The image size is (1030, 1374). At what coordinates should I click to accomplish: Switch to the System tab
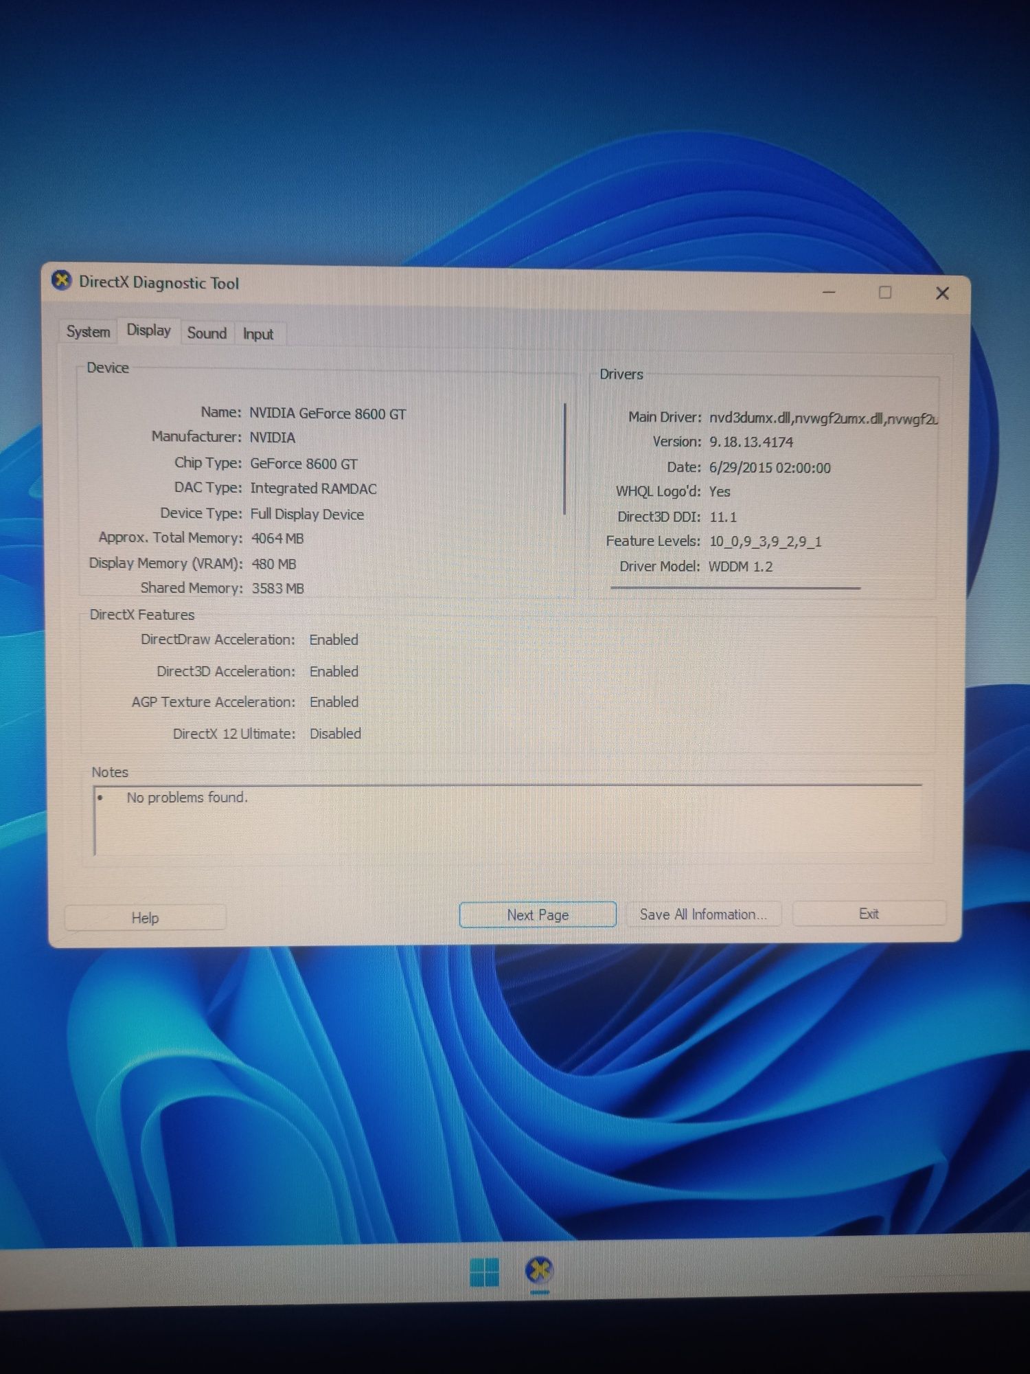(88, 332)
